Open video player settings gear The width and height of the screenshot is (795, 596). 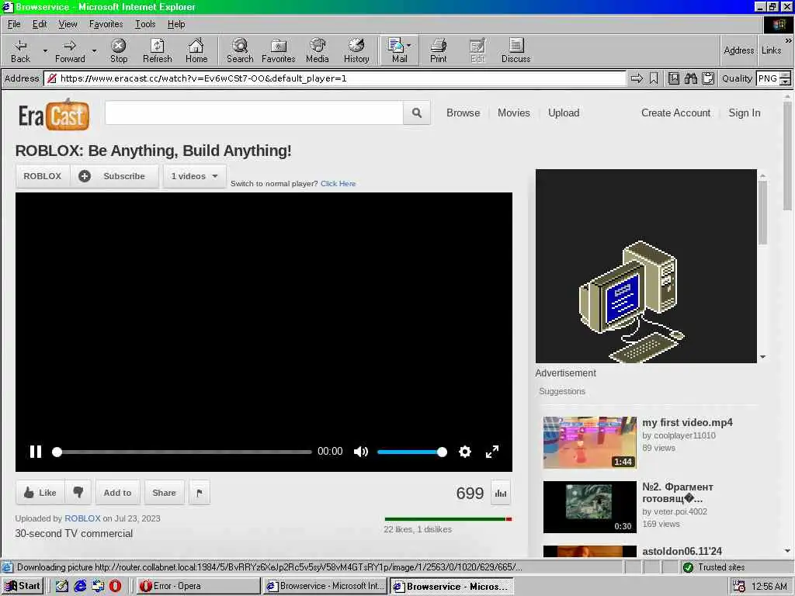pos(465,452)
